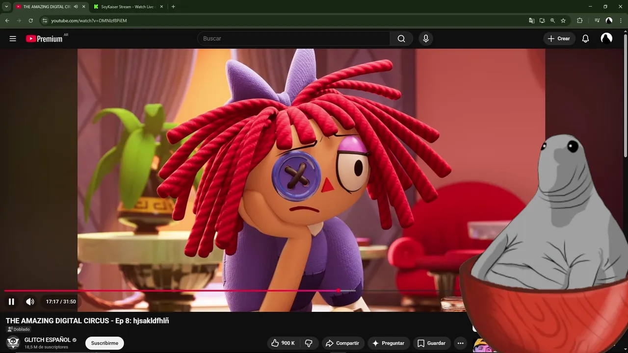Open browser extensions puzzle icon
Viewport: 628px width, 353px height.
(x=580, y=21)
